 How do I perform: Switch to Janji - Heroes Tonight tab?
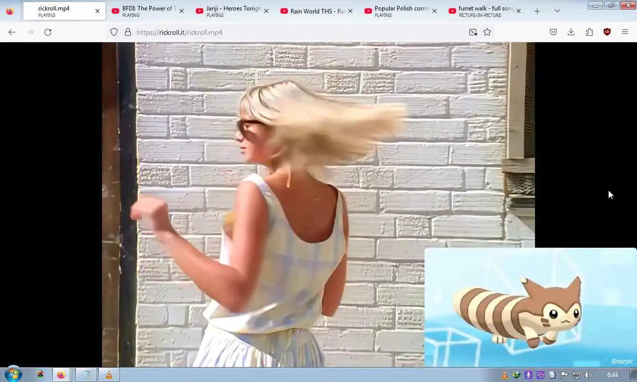tap(232, 11)
